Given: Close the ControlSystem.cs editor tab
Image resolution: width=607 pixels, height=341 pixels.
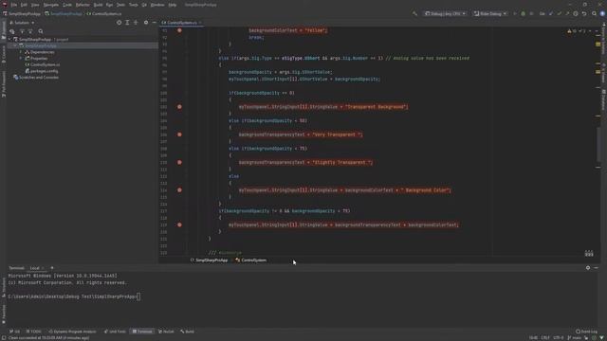Looking at the screenshot, I should [200, 23].
